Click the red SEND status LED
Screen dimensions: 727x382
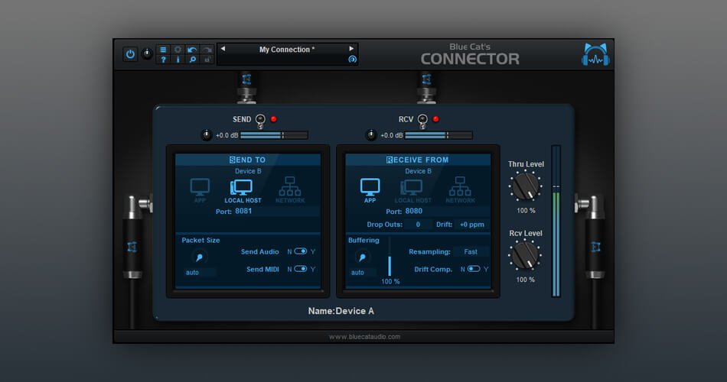273,119
